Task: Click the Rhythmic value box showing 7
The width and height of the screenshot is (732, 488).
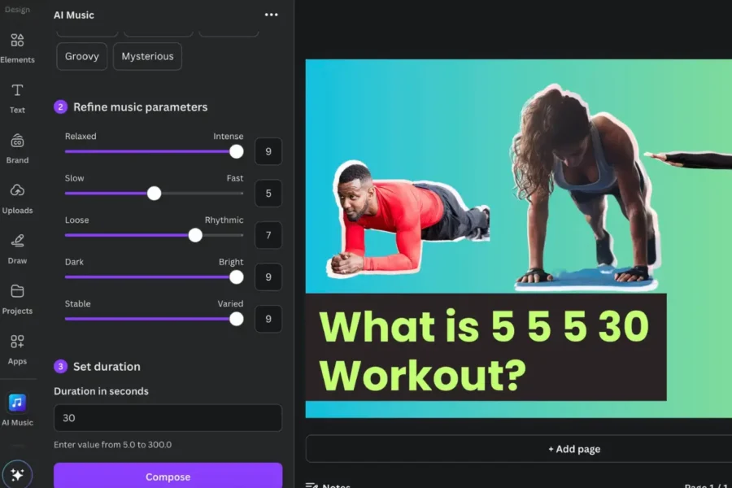Action: 268,235
